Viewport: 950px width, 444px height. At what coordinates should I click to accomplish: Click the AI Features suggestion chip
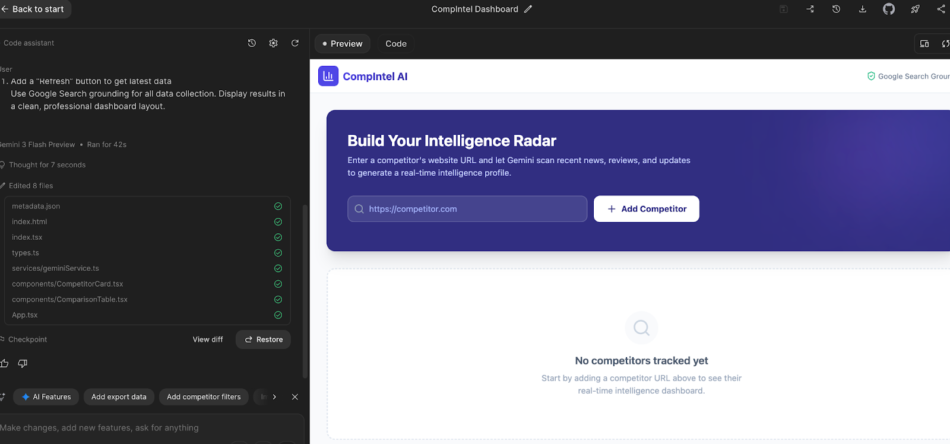click(x=46, y=397)
